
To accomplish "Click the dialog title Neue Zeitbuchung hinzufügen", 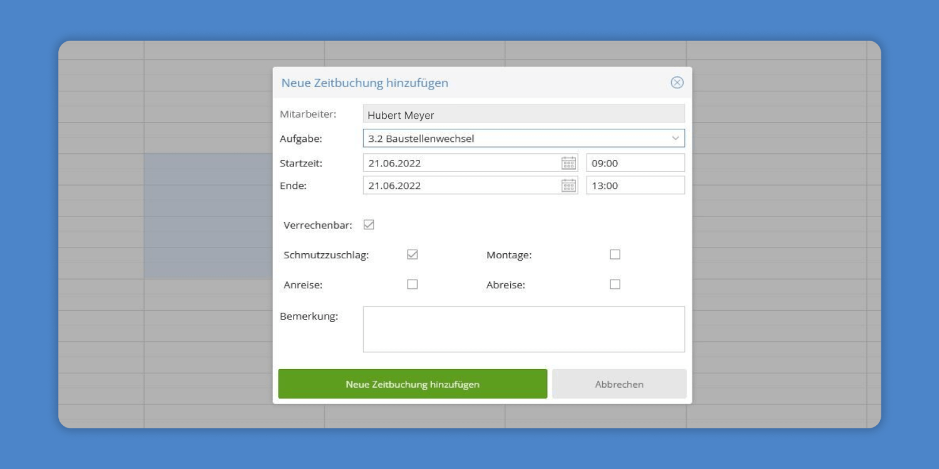I will click(364, 83).
